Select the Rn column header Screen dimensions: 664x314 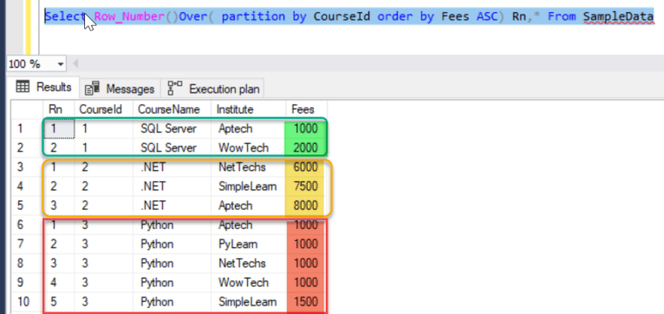point(59,110)
